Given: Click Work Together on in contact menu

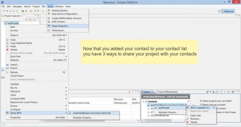Looking at the screenshot, I should point(201,108).
